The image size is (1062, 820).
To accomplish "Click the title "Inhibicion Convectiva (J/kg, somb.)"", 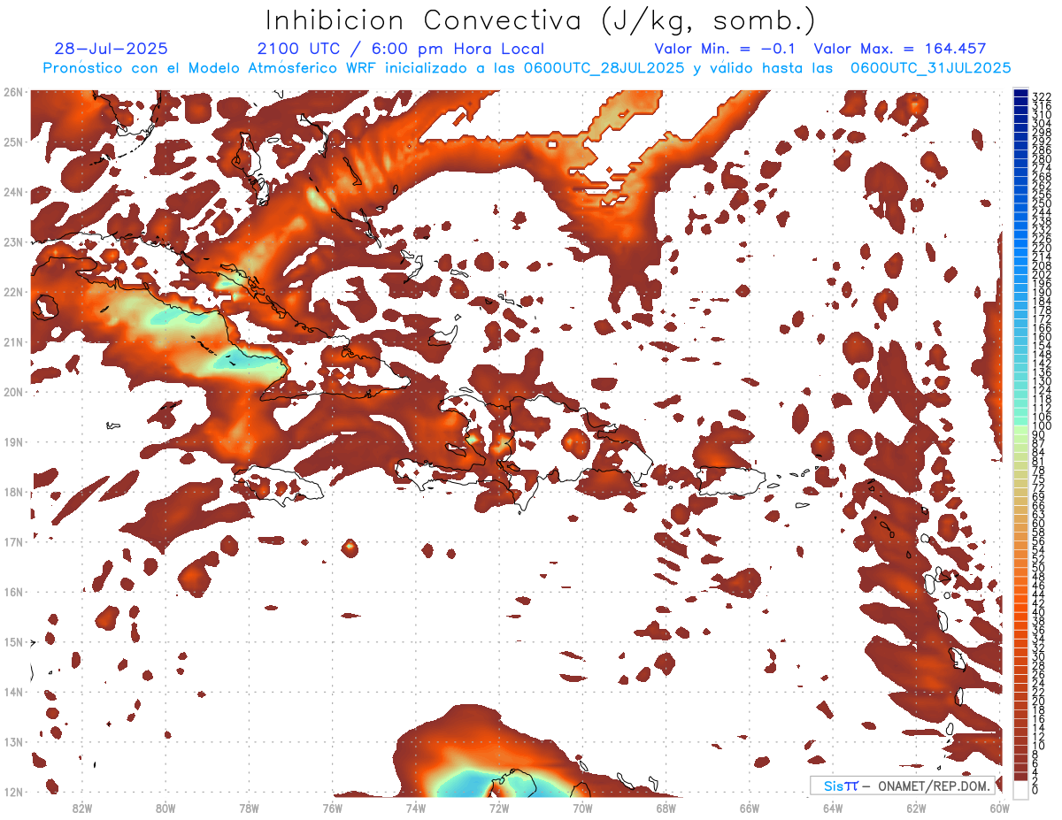I will pos(541,21).
